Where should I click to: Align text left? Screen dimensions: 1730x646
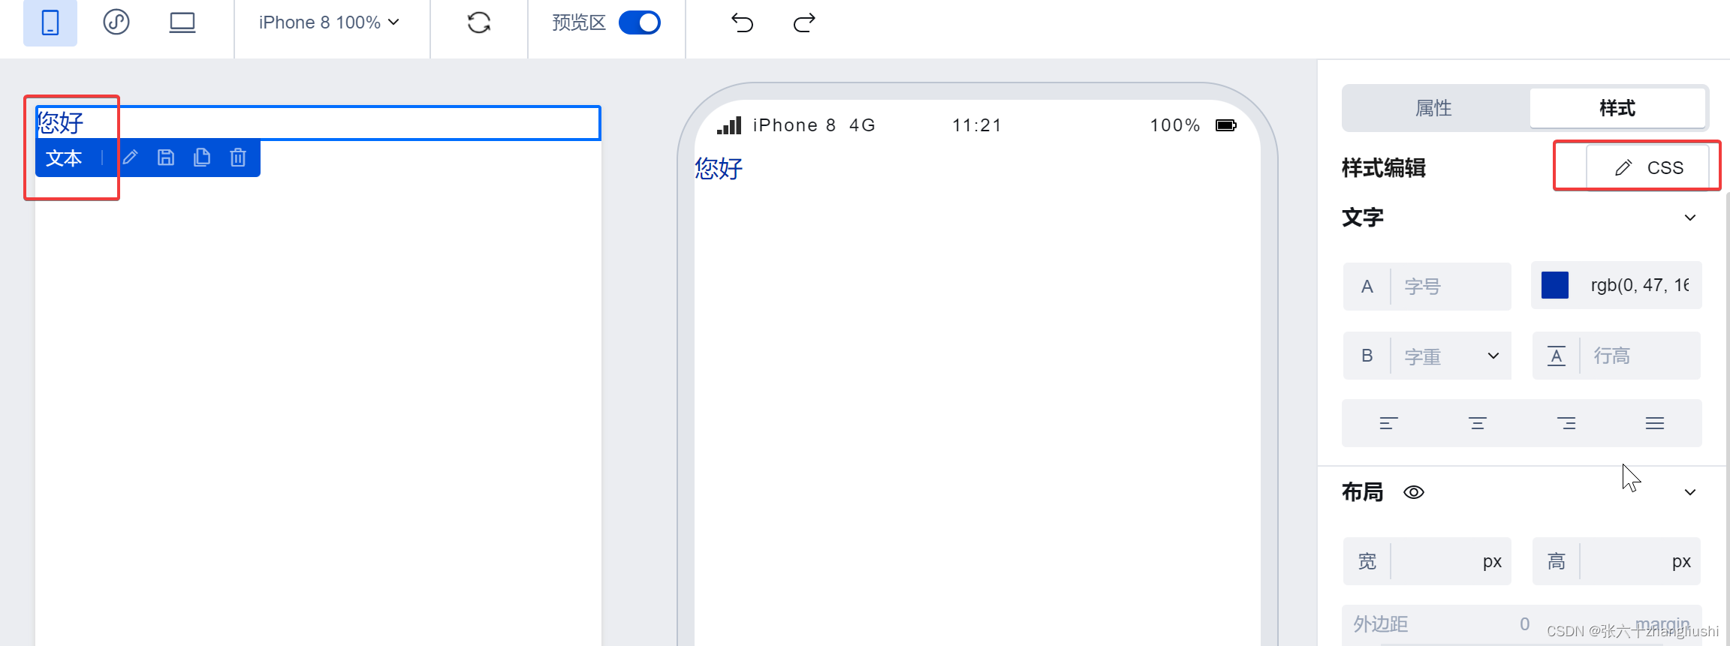[1388, 423]
